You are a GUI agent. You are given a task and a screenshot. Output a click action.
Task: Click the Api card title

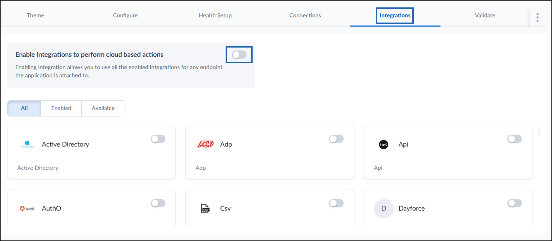tap(403, 144)
